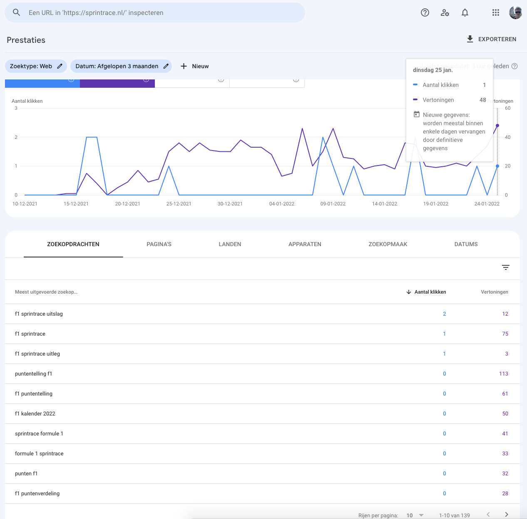Open query 'f1 sprintrace' row
This screenshot has width=527, height=519.
(x=262, y=334)
